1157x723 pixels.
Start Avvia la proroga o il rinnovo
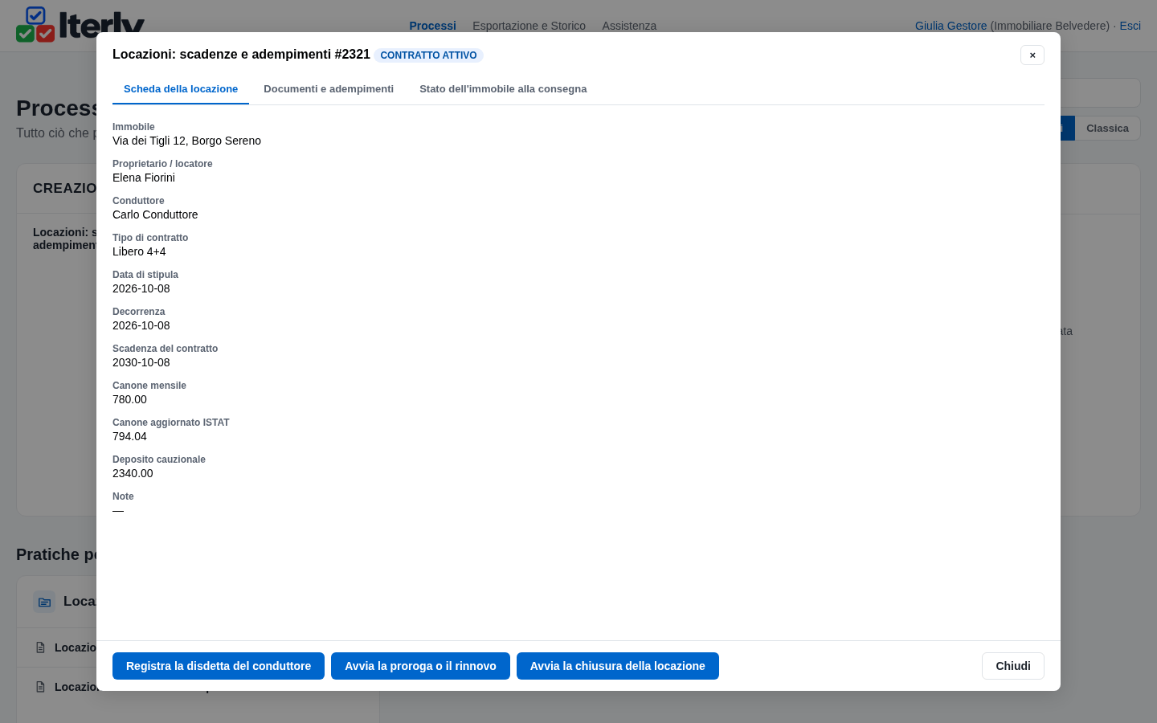420,666
